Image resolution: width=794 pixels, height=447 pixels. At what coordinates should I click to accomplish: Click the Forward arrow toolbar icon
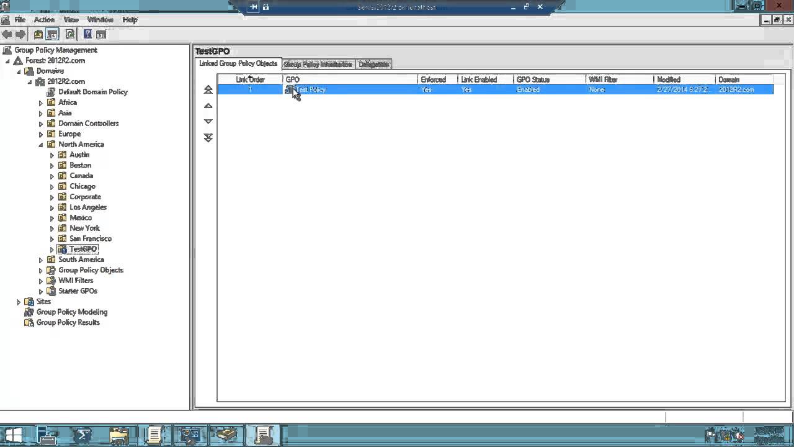(20, 34)
